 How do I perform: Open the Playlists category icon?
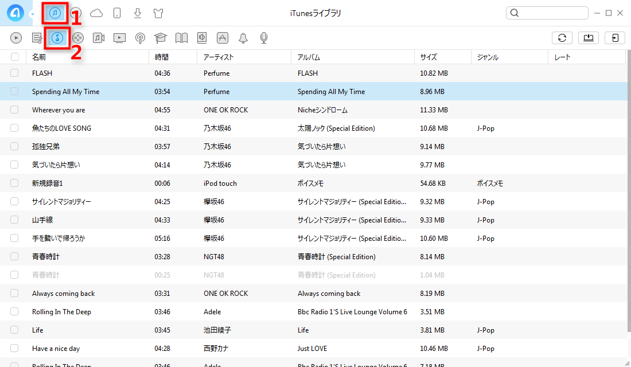click(x=37, y=38)
